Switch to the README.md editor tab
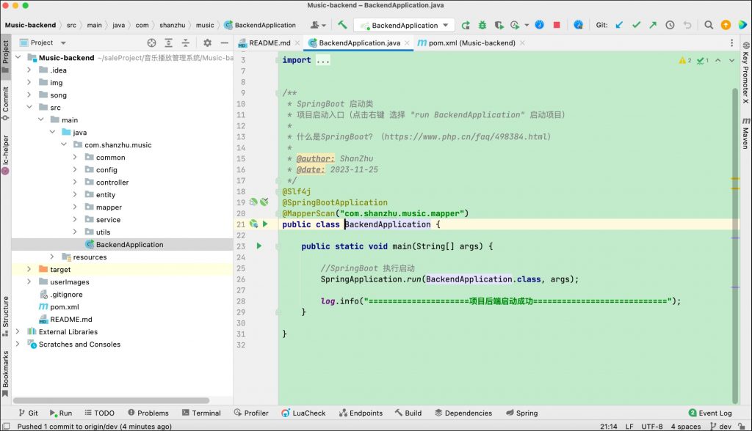This screenshot has height=431, width=752. click(269, 43)
